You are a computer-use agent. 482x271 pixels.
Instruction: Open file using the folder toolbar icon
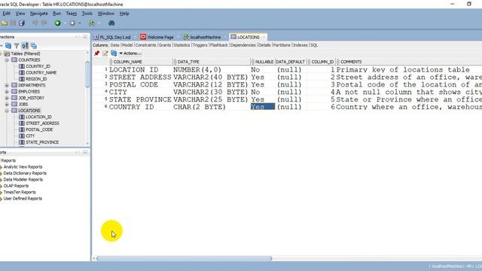point(5,23)
